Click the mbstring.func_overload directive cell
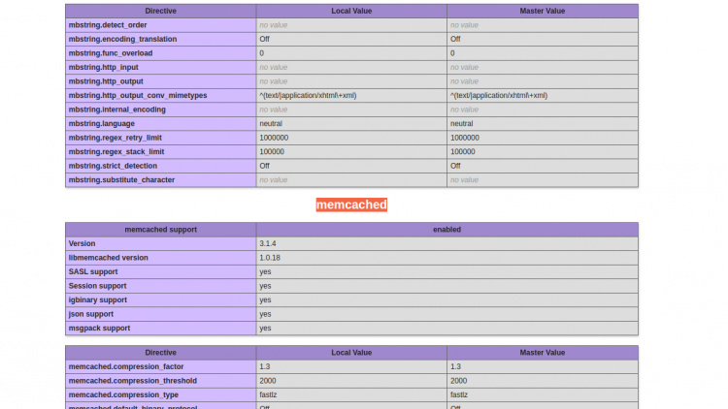728x409 pixels. 110,53
